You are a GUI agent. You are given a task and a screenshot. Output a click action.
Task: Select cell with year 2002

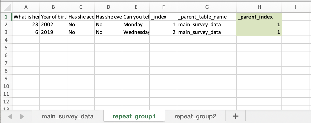tap(53, 25)
